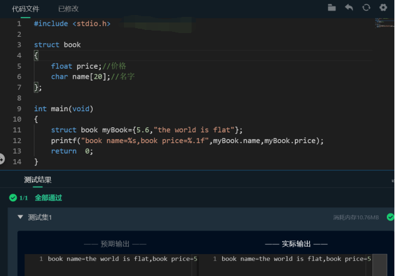
Task: Click the 实际输出 heading
Action: click(296, 244)
